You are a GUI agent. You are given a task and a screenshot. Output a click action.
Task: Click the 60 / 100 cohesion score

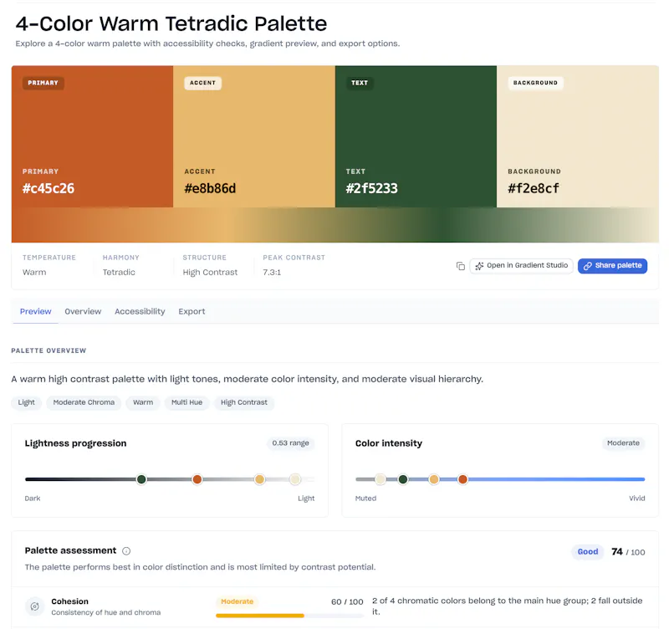[347, 601]
